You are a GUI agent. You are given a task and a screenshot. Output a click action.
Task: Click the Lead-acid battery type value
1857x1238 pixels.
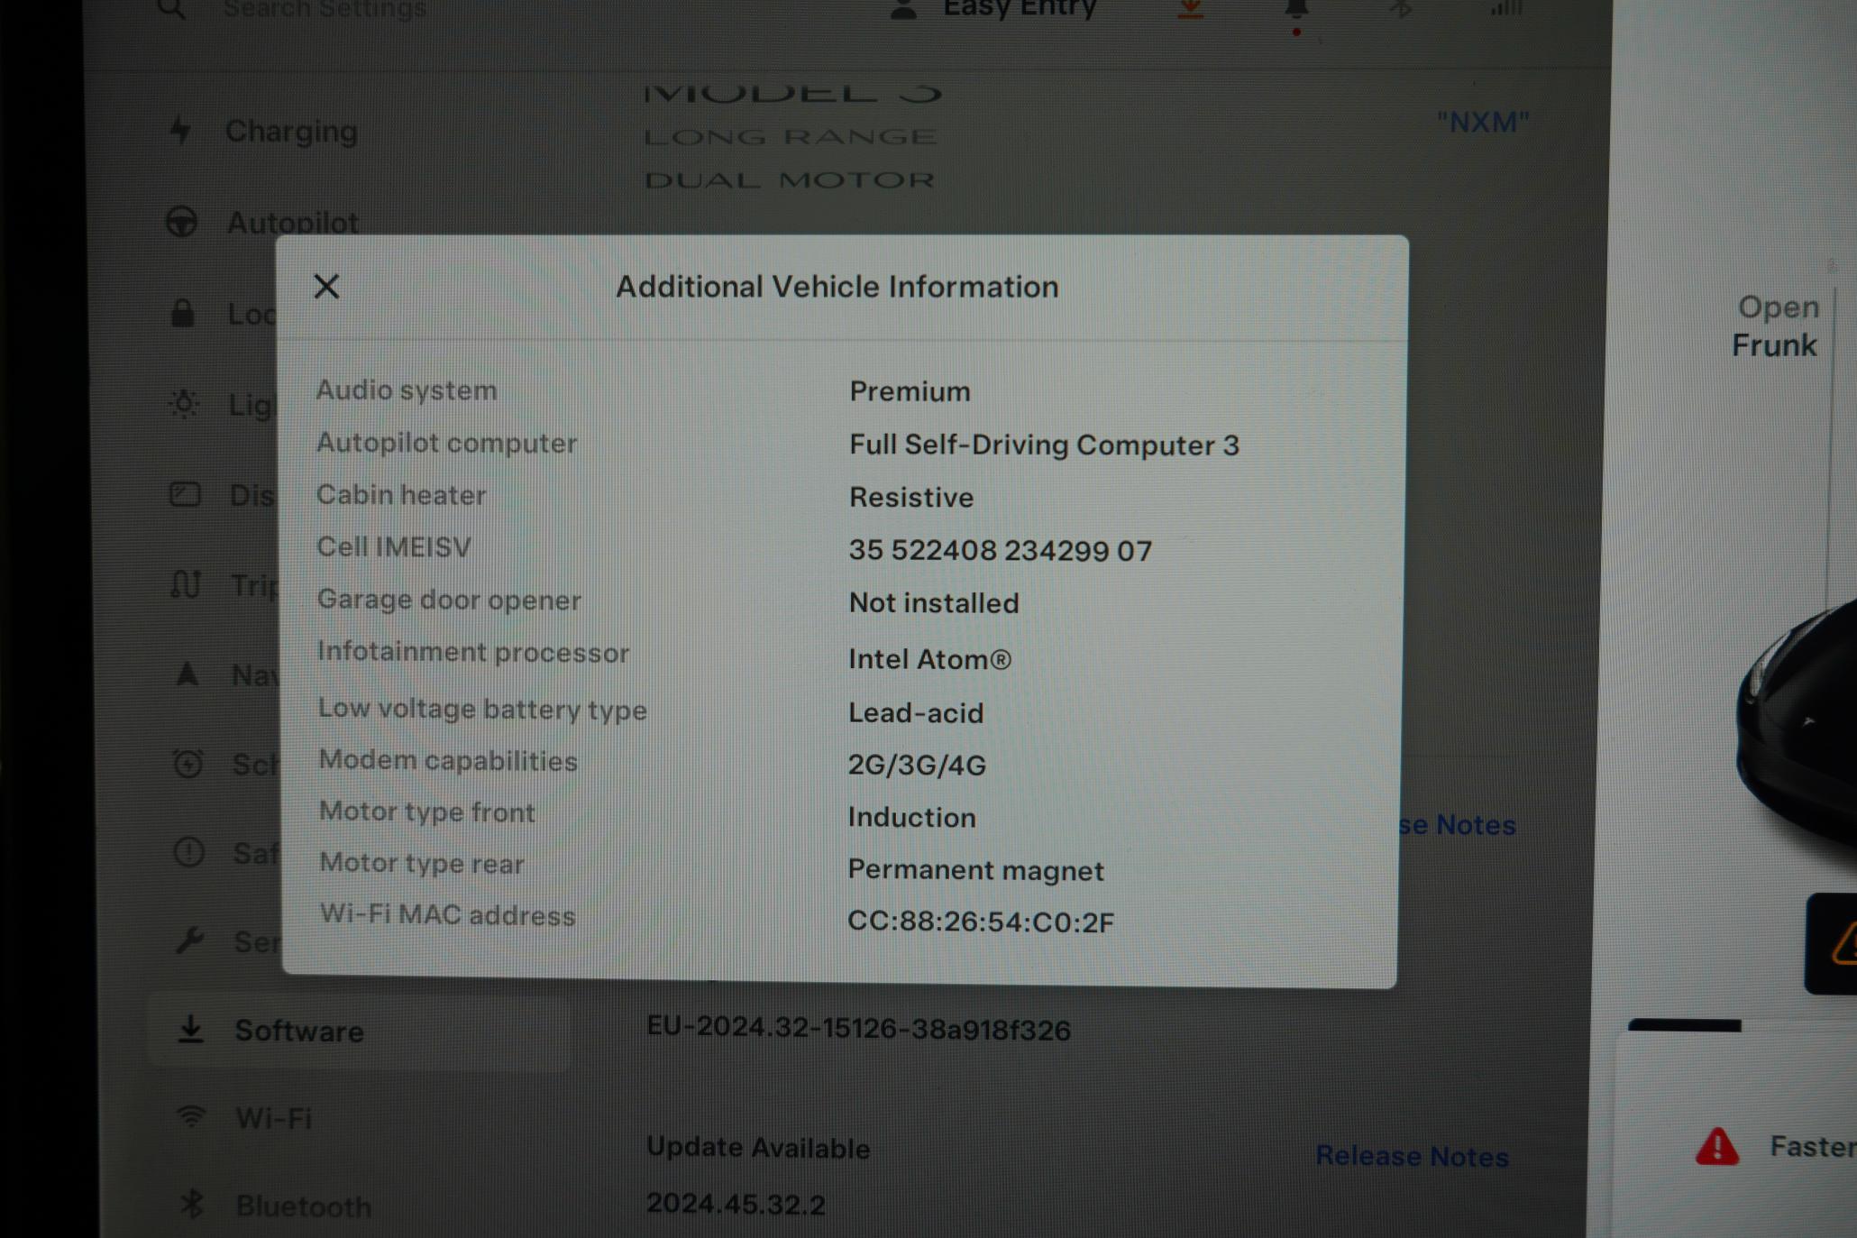pos(916,712)
